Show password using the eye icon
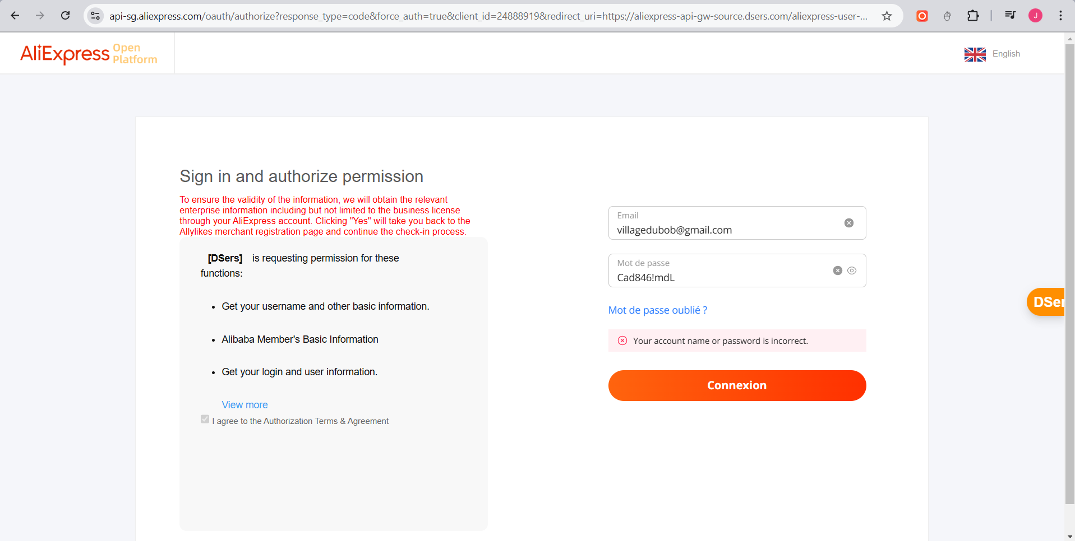Image resolution: width=1075 pixels, height=541 pixels. 852,270
